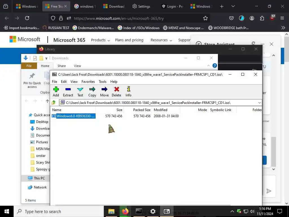The image size is (289, 217).
Task: Click the Microsoft logo on the page
Action: pyautogui.click(x=25, y=39)
